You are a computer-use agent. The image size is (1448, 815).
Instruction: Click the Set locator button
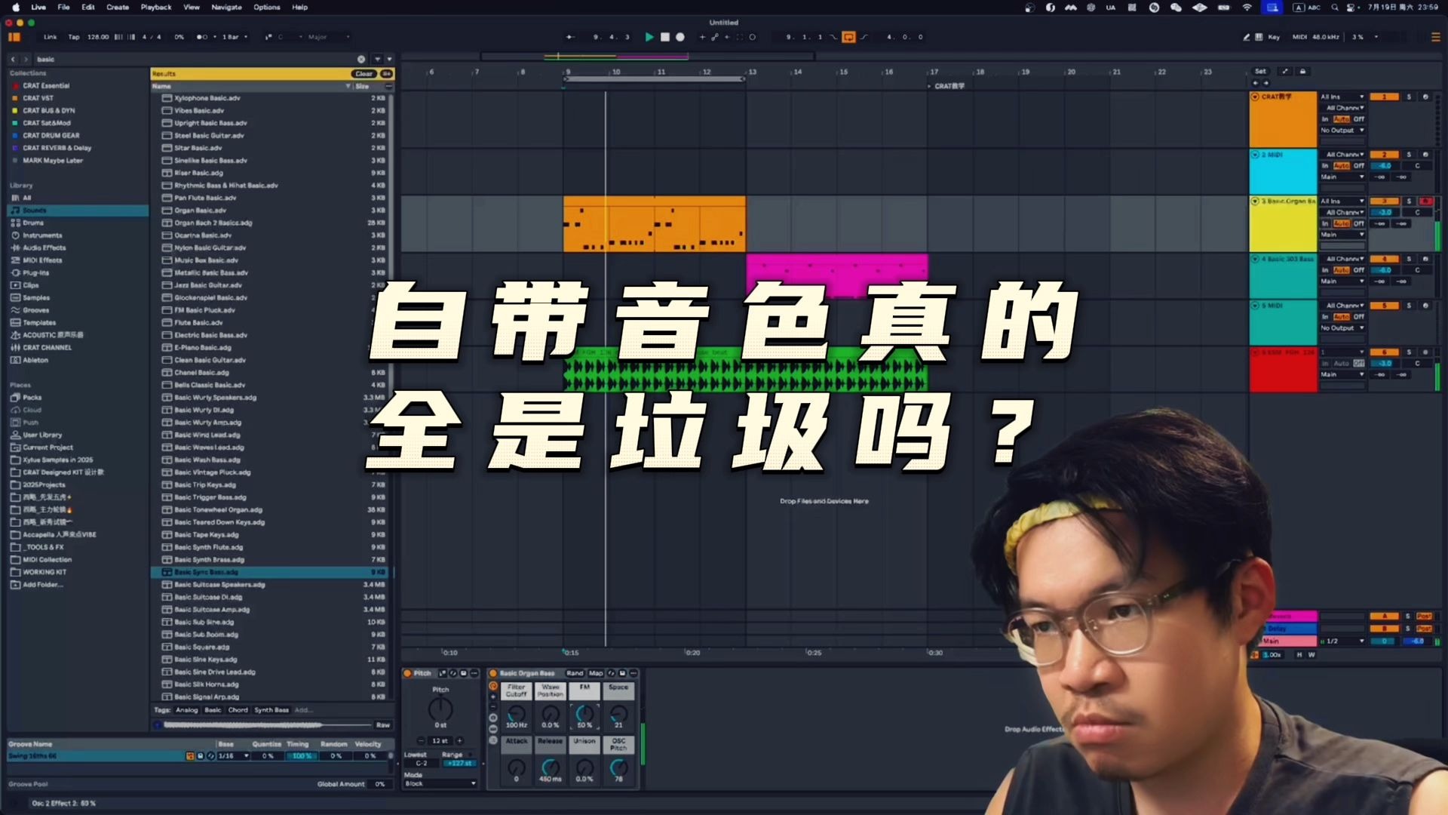point(1260,72)
